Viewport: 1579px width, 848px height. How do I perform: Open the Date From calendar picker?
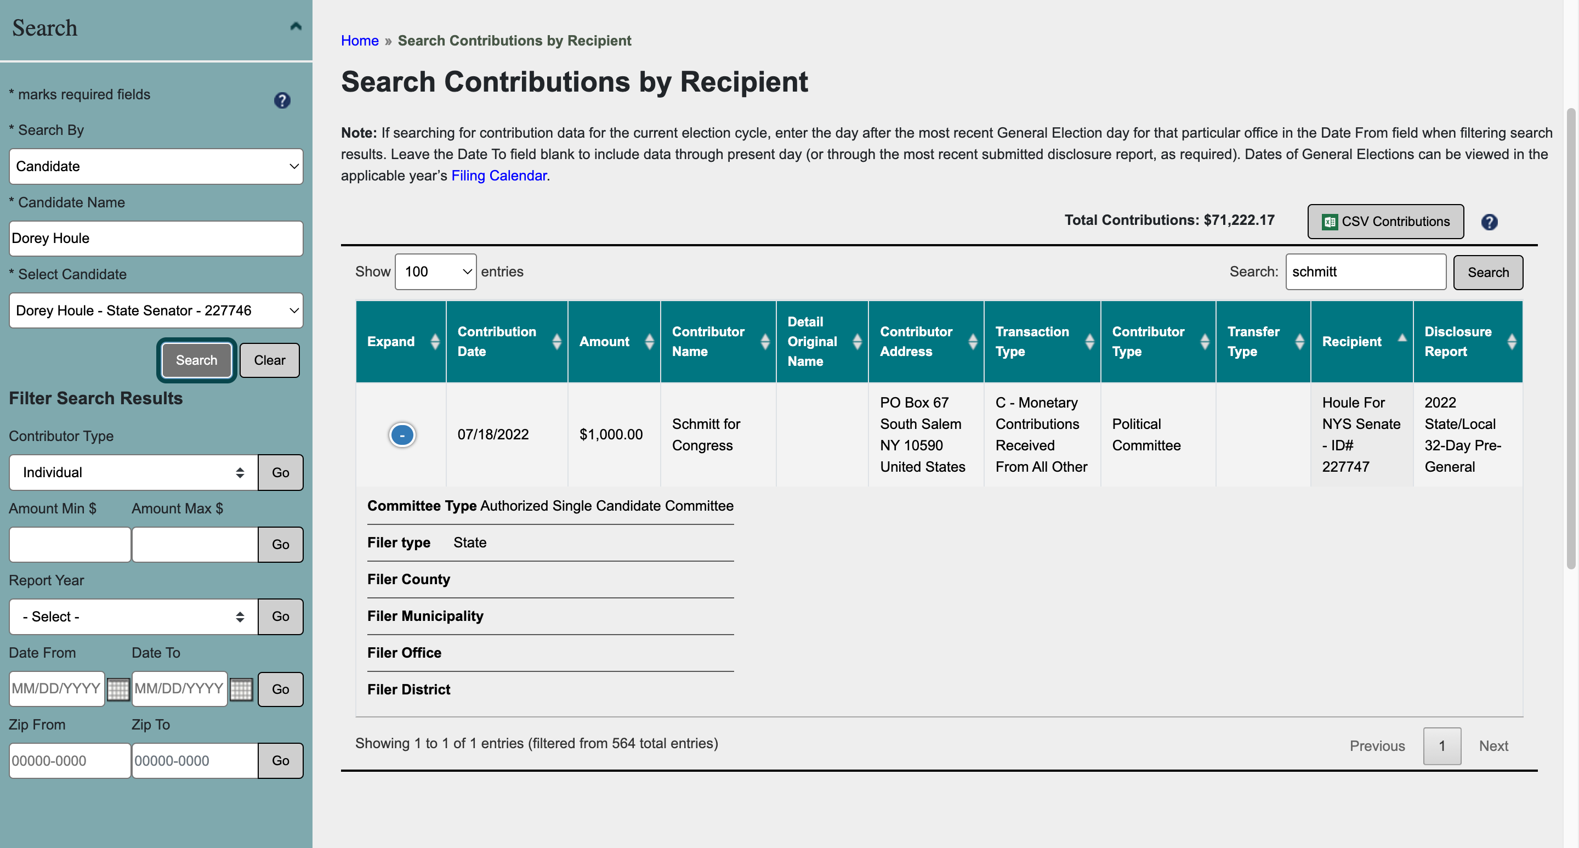coord(118,689)
